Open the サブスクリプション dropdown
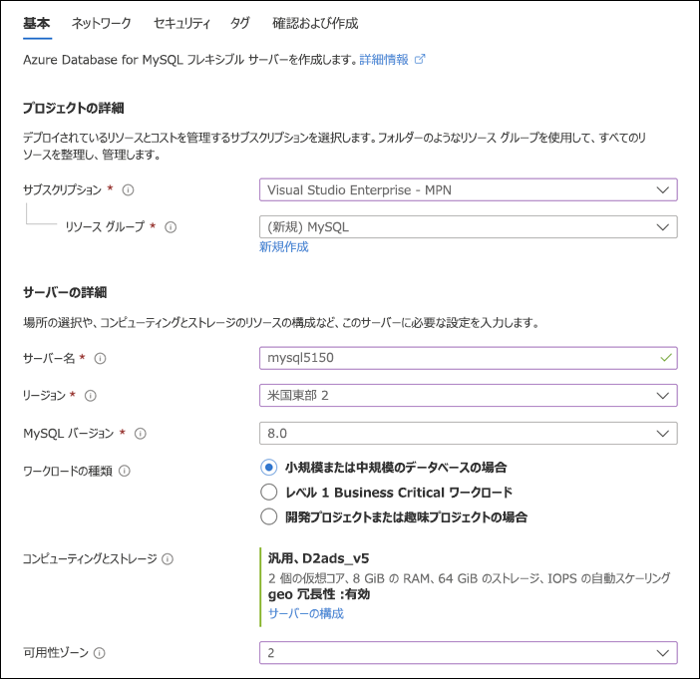Image resolution: width=700 pixels, height=679 pixels. (469, 189)
